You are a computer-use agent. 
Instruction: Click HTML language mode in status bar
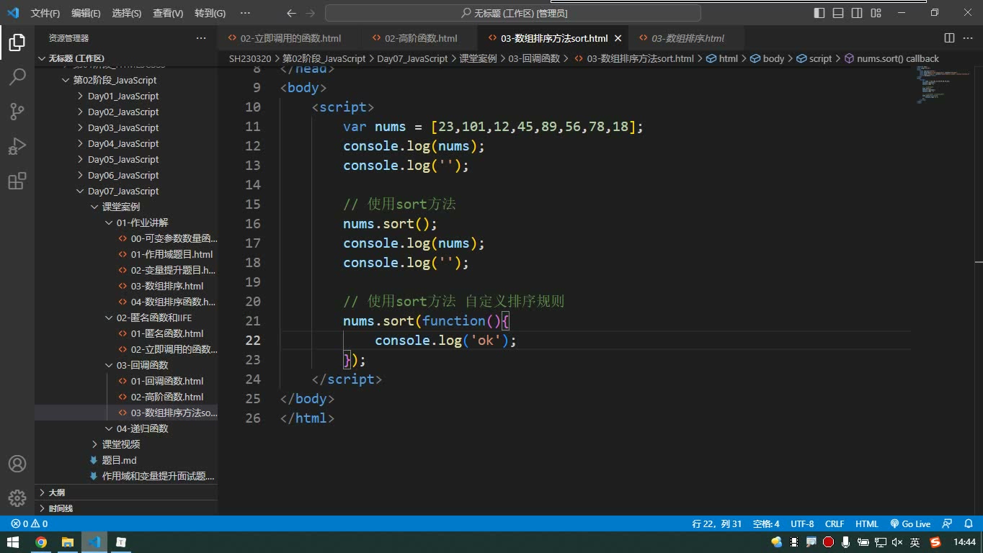(867, 524)
